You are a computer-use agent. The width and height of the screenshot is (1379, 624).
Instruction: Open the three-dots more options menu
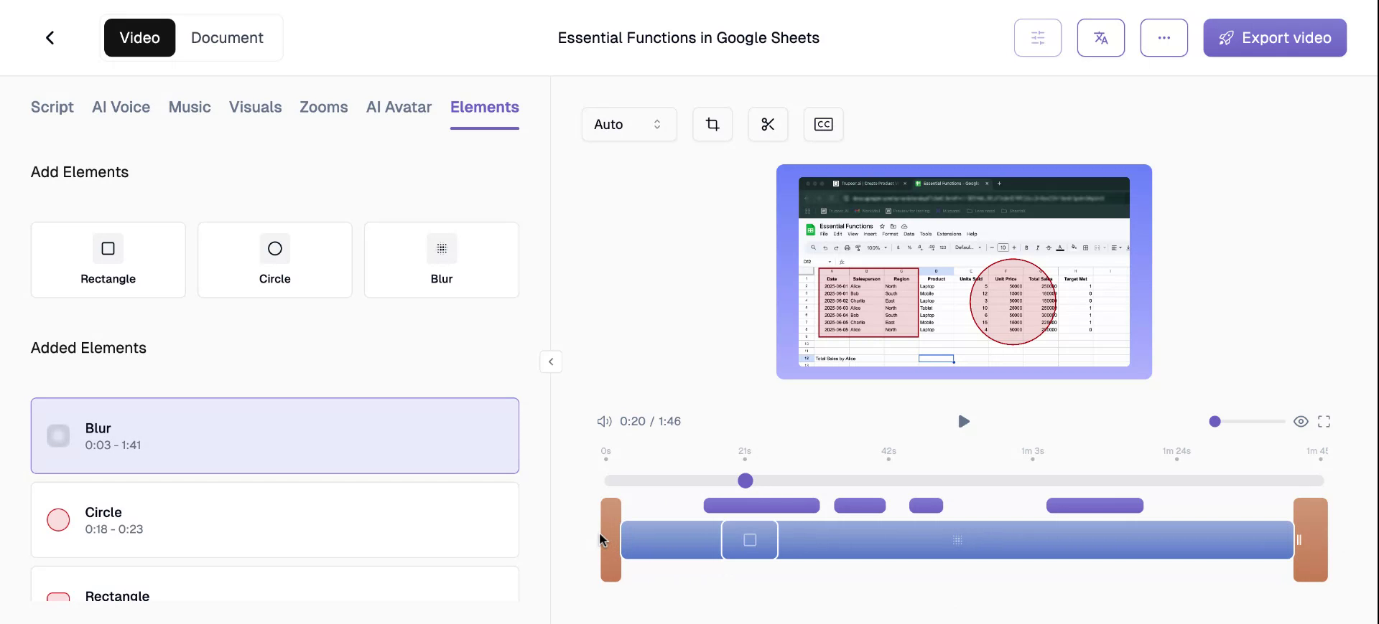(x=1164, y=38)
